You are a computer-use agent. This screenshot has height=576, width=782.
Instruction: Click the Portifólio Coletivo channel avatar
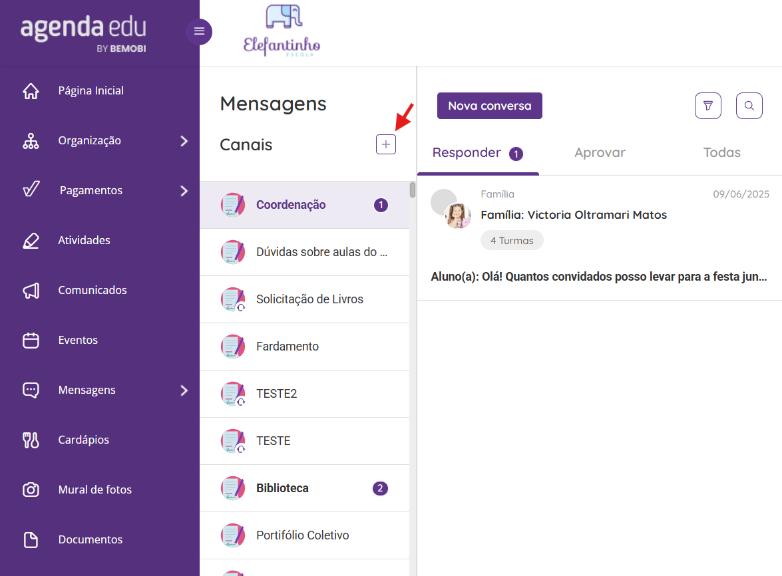click(x=233, y=535)
